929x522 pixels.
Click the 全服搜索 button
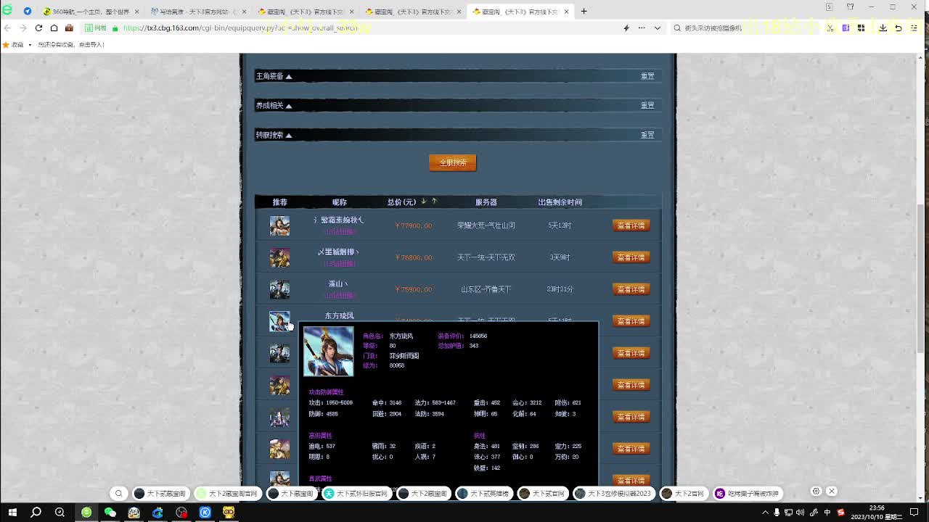[453, 162]
